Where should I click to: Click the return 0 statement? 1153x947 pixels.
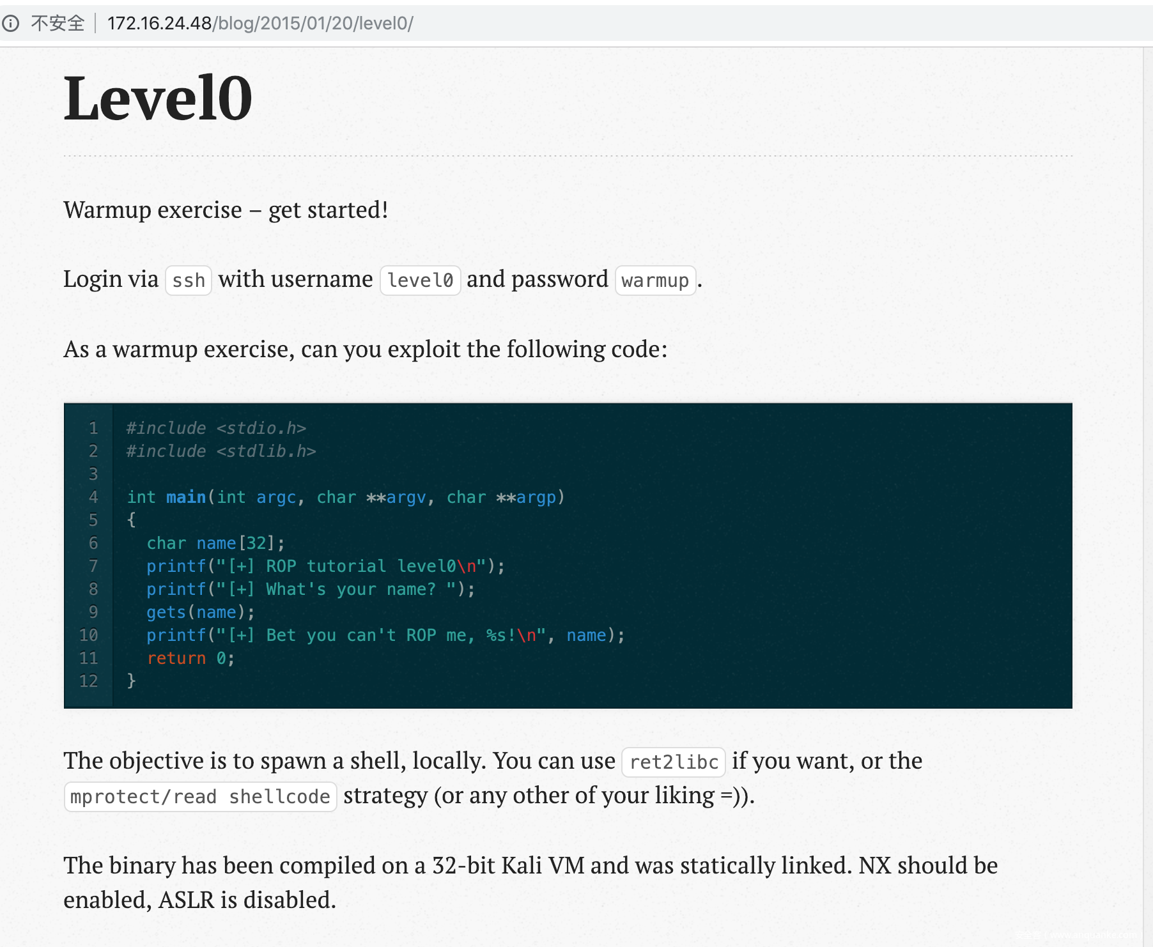pyautogui.click(x=190, y=658)
